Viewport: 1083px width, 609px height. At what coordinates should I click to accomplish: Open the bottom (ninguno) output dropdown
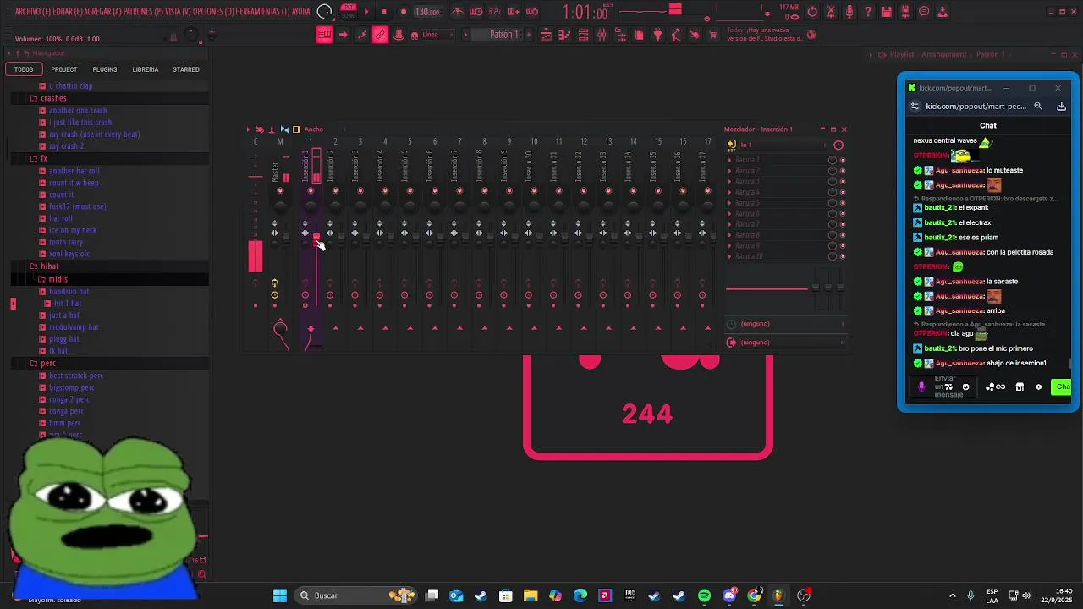[785, 343]
